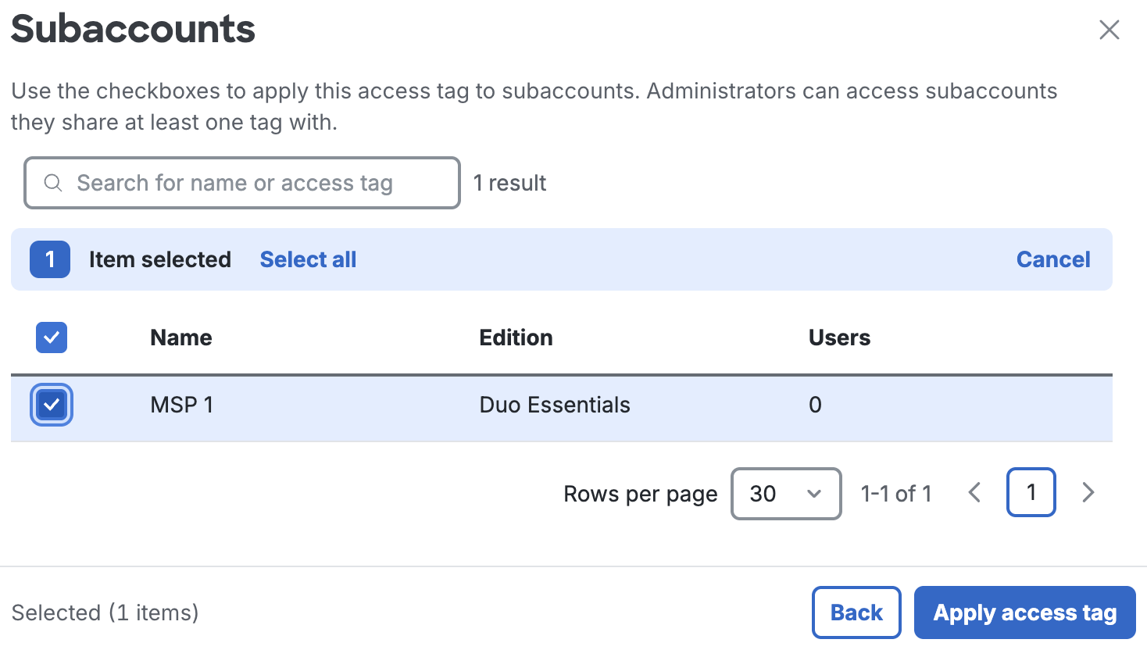The width and height of the screenshot is (1147, 650).
Task: Click the next page chevron
Action: tap(1088, 493)
